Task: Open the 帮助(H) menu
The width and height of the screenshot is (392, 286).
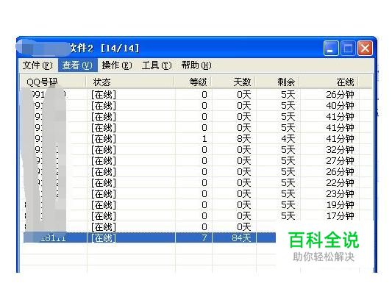Action: tap(196, 65)
